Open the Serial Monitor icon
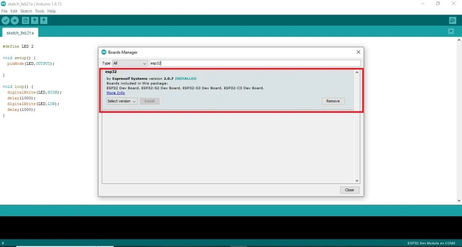The width and height of the screenshot is (462, 247). tap(453, 21)
